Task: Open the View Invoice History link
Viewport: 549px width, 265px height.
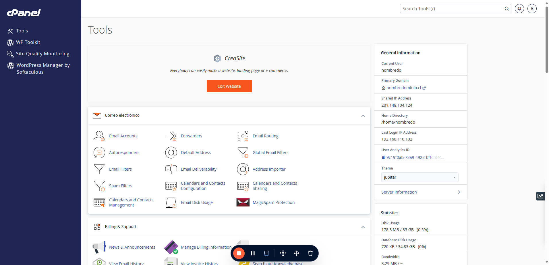Action: [x=200, y=263]
